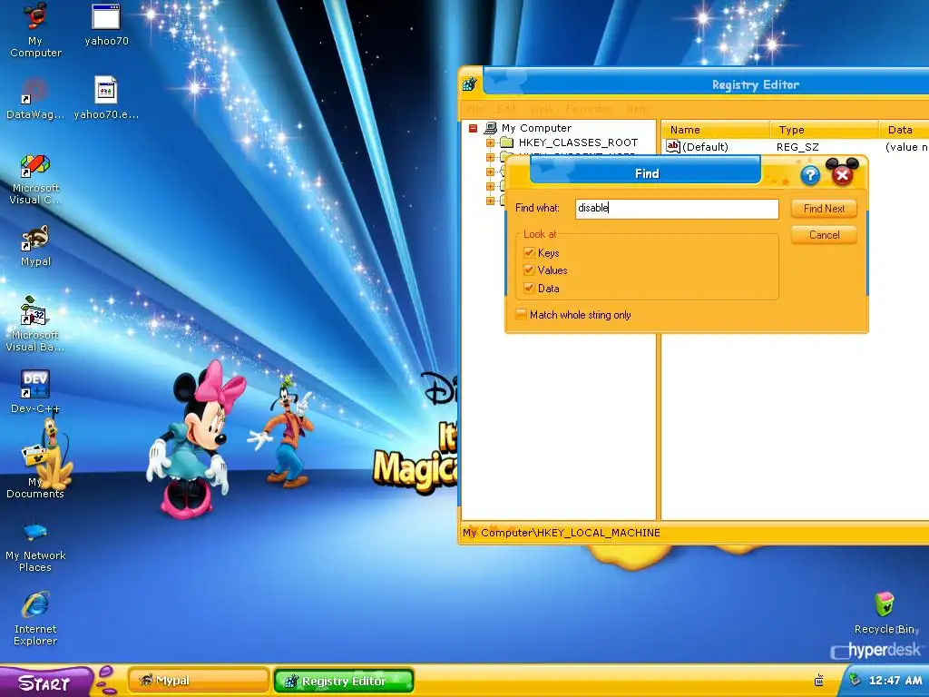Click the Find dialog help question-mark icon
929x697 pixels.
pyautogui.click(x=810, y=175)
